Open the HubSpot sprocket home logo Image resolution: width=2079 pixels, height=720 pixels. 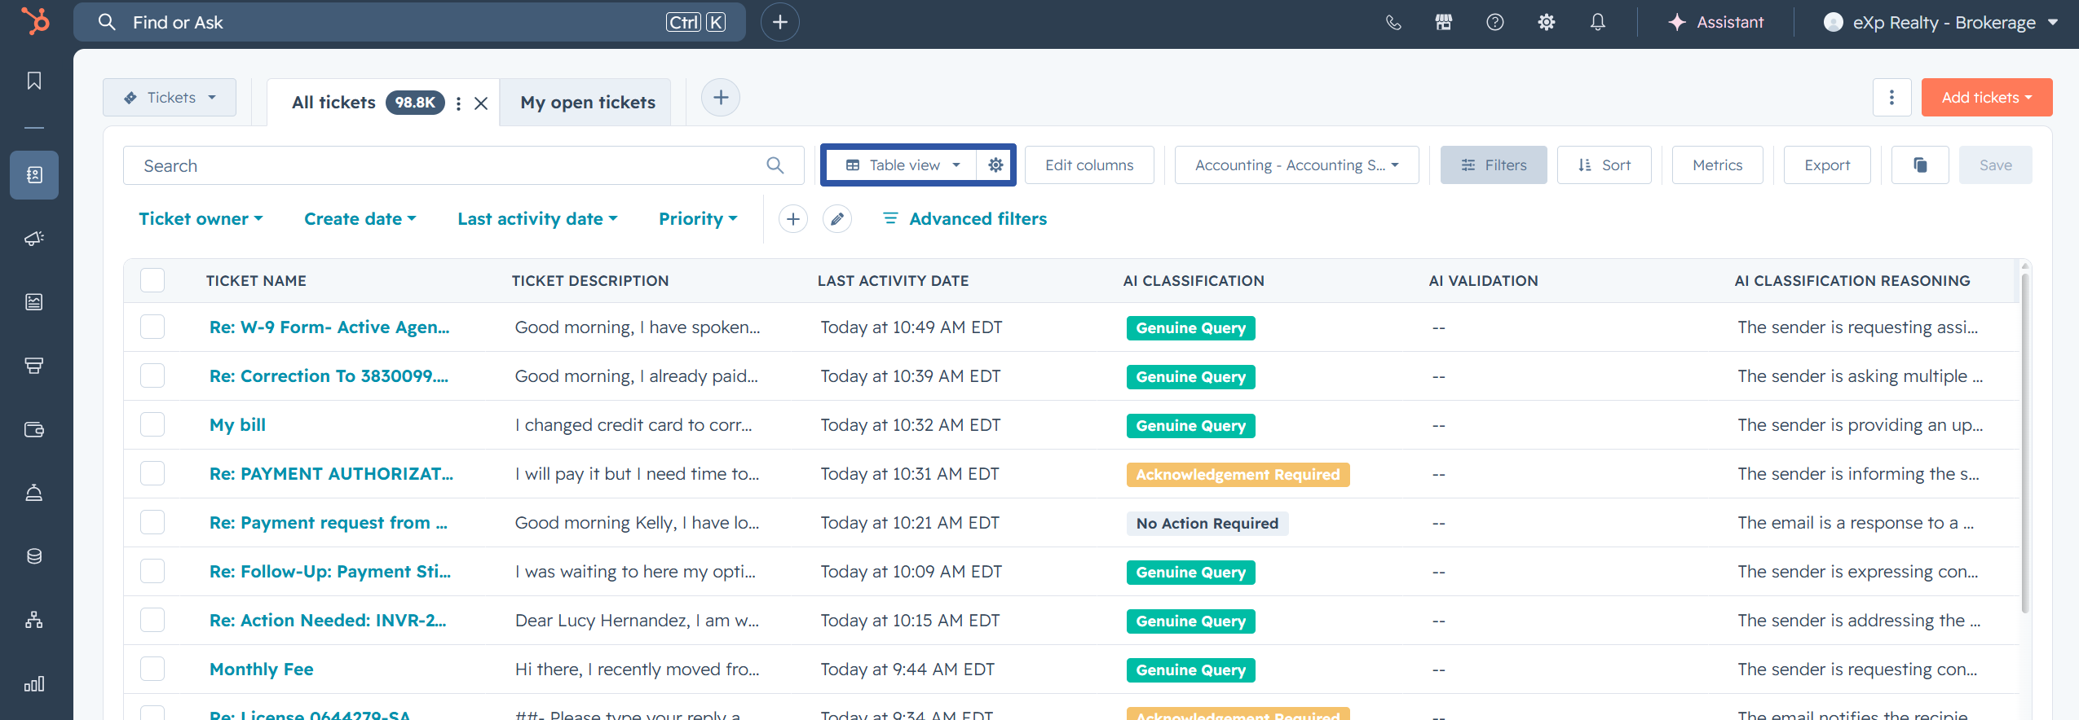coord(35,21)
